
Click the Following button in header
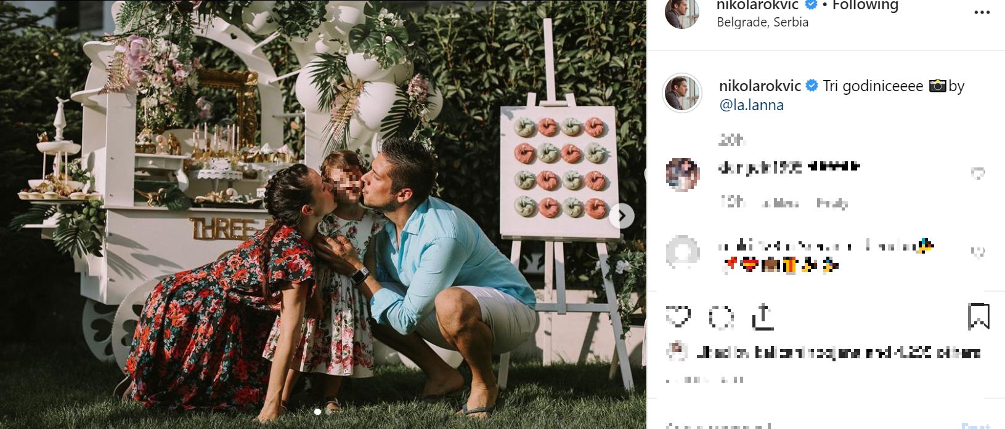tap(865, 6)
